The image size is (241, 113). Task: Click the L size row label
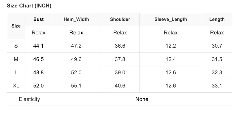tap(16, 73)
